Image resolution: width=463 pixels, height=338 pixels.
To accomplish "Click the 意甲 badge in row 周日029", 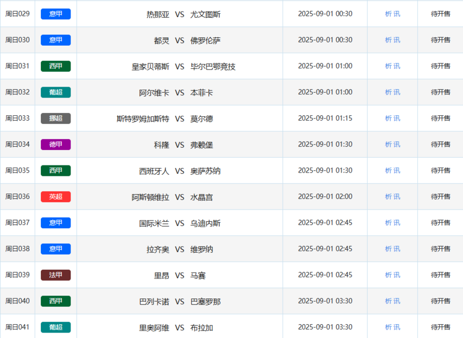I will [x=56, y=14].
